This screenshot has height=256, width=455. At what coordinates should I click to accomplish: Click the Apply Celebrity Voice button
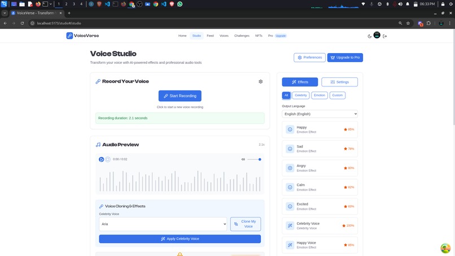point(180,239)
